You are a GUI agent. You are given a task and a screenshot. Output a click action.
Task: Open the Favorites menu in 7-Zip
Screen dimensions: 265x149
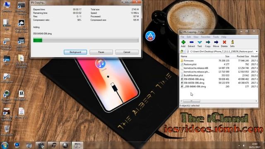coord(205,37)
